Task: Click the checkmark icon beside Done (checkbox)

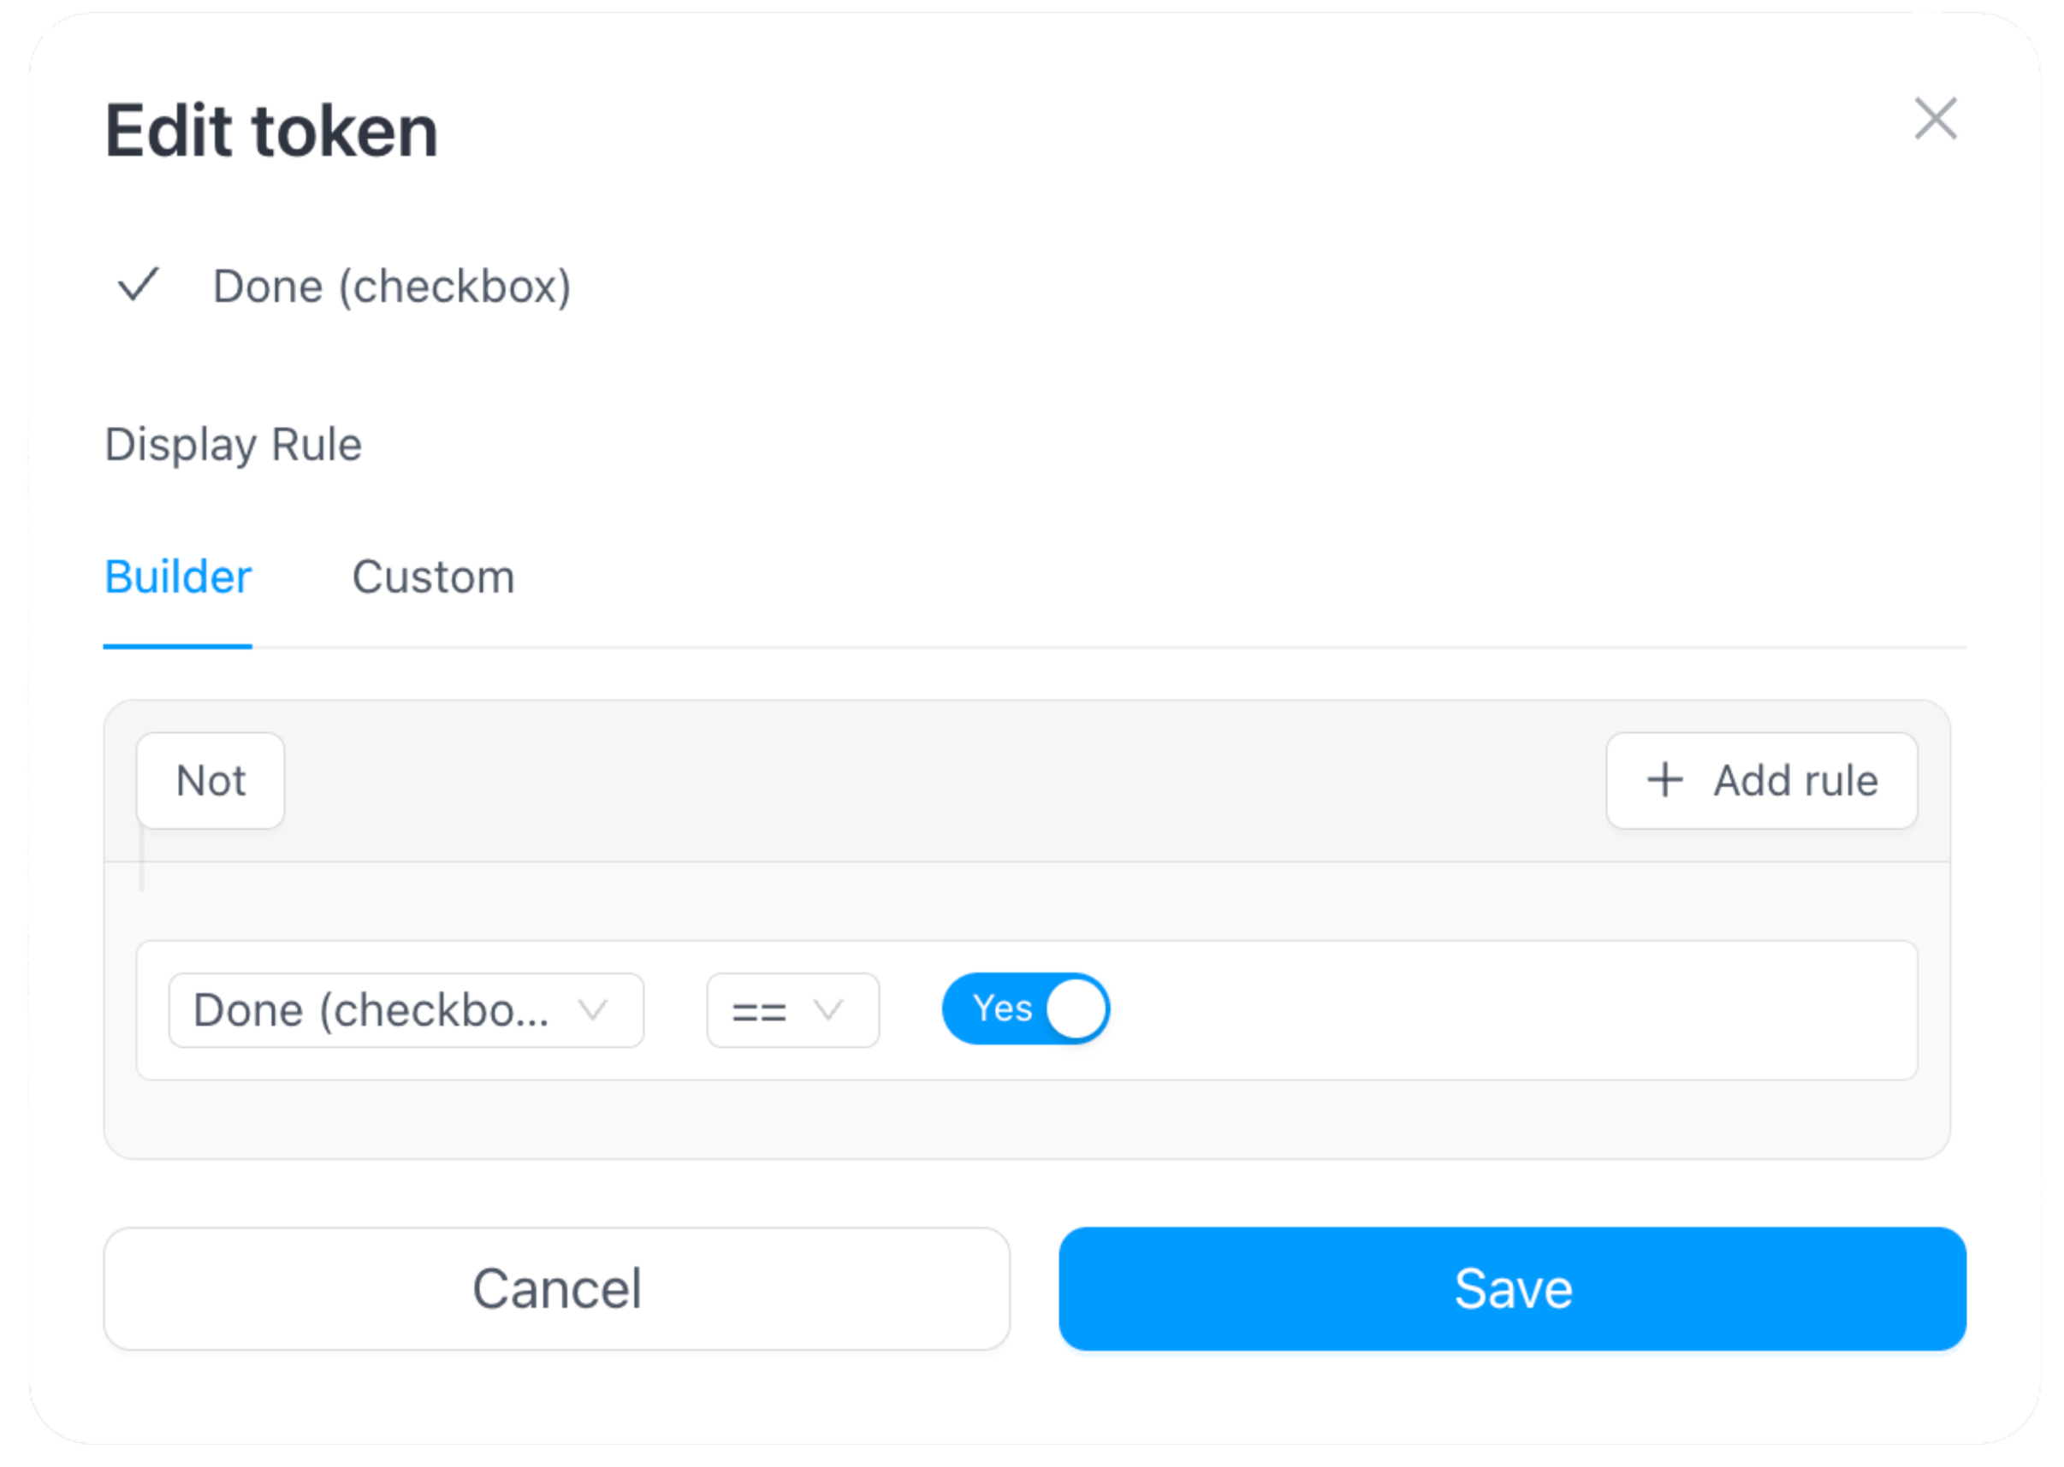Action: click(139, 285)
